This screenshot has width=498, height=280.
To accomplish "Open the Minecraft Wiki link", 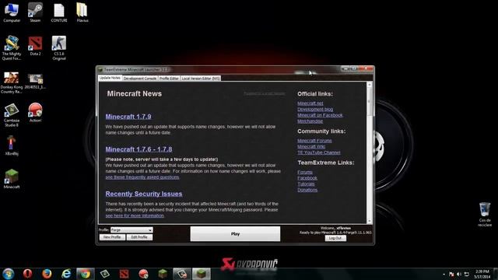I will [311, 147].
